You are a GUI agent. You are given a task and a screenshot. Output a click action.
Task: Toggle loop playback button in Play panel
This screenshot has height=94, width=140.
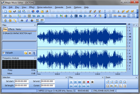coord(79,82)
